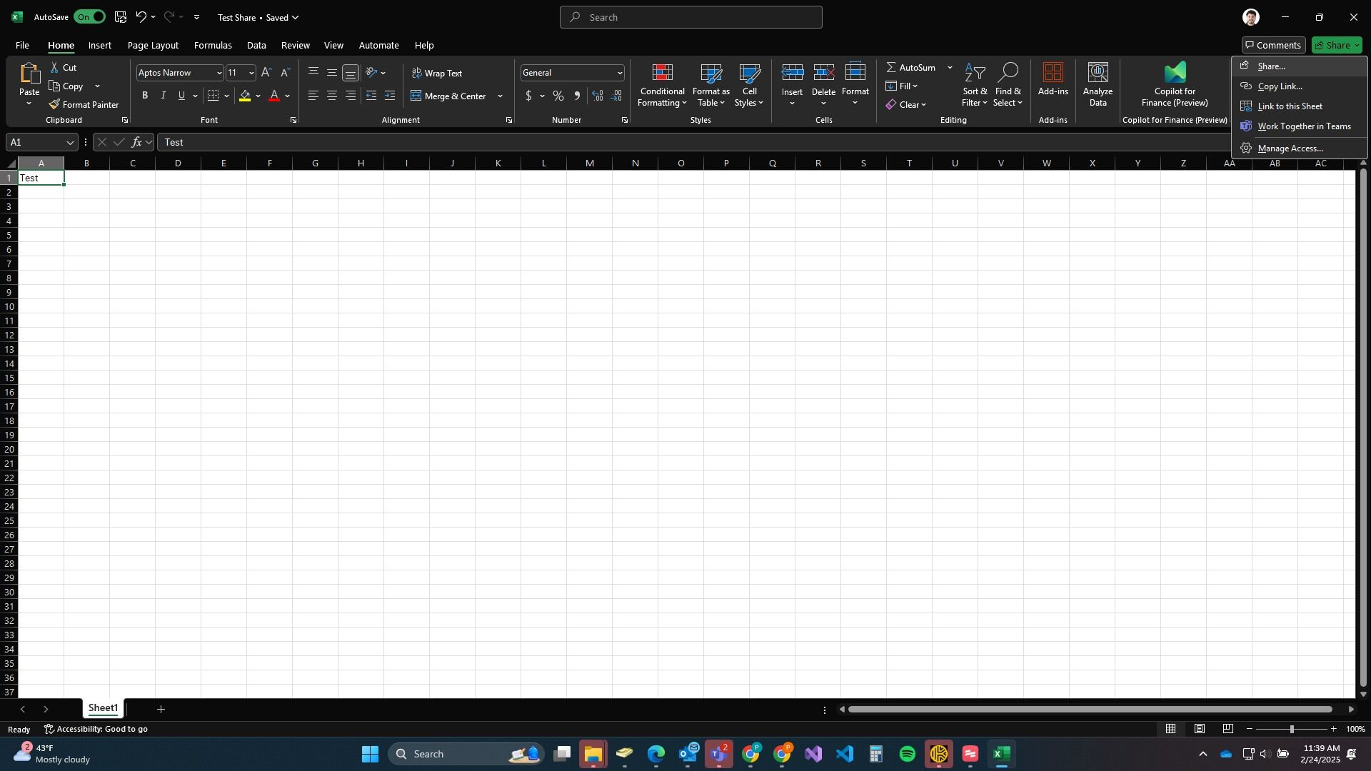Click the Format Painter brush icon
This screenshot has width=1371, height=771.
coord(54,104)
